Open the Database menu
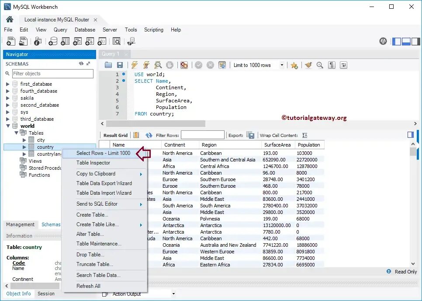422x301 pixels. [x=85, y=30]
